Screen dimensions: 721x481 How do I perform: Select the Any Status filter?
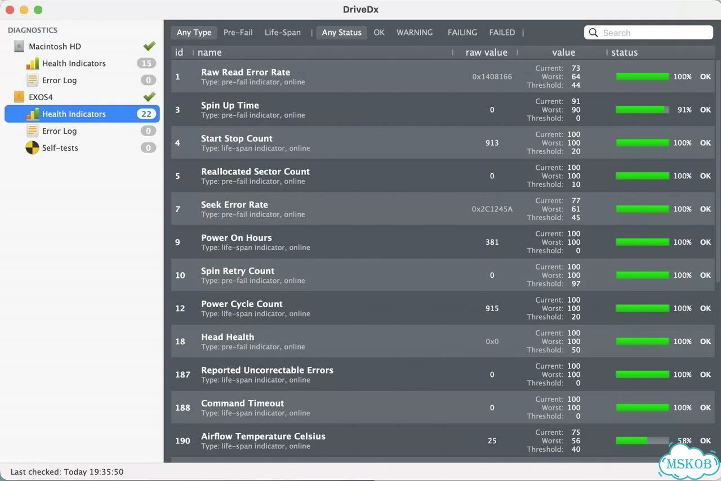[342, 33]
